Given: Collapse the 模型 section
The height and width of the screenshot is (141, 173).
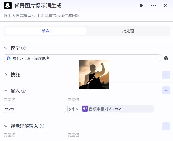Looking at the screenshot, I should coord(6,48).
